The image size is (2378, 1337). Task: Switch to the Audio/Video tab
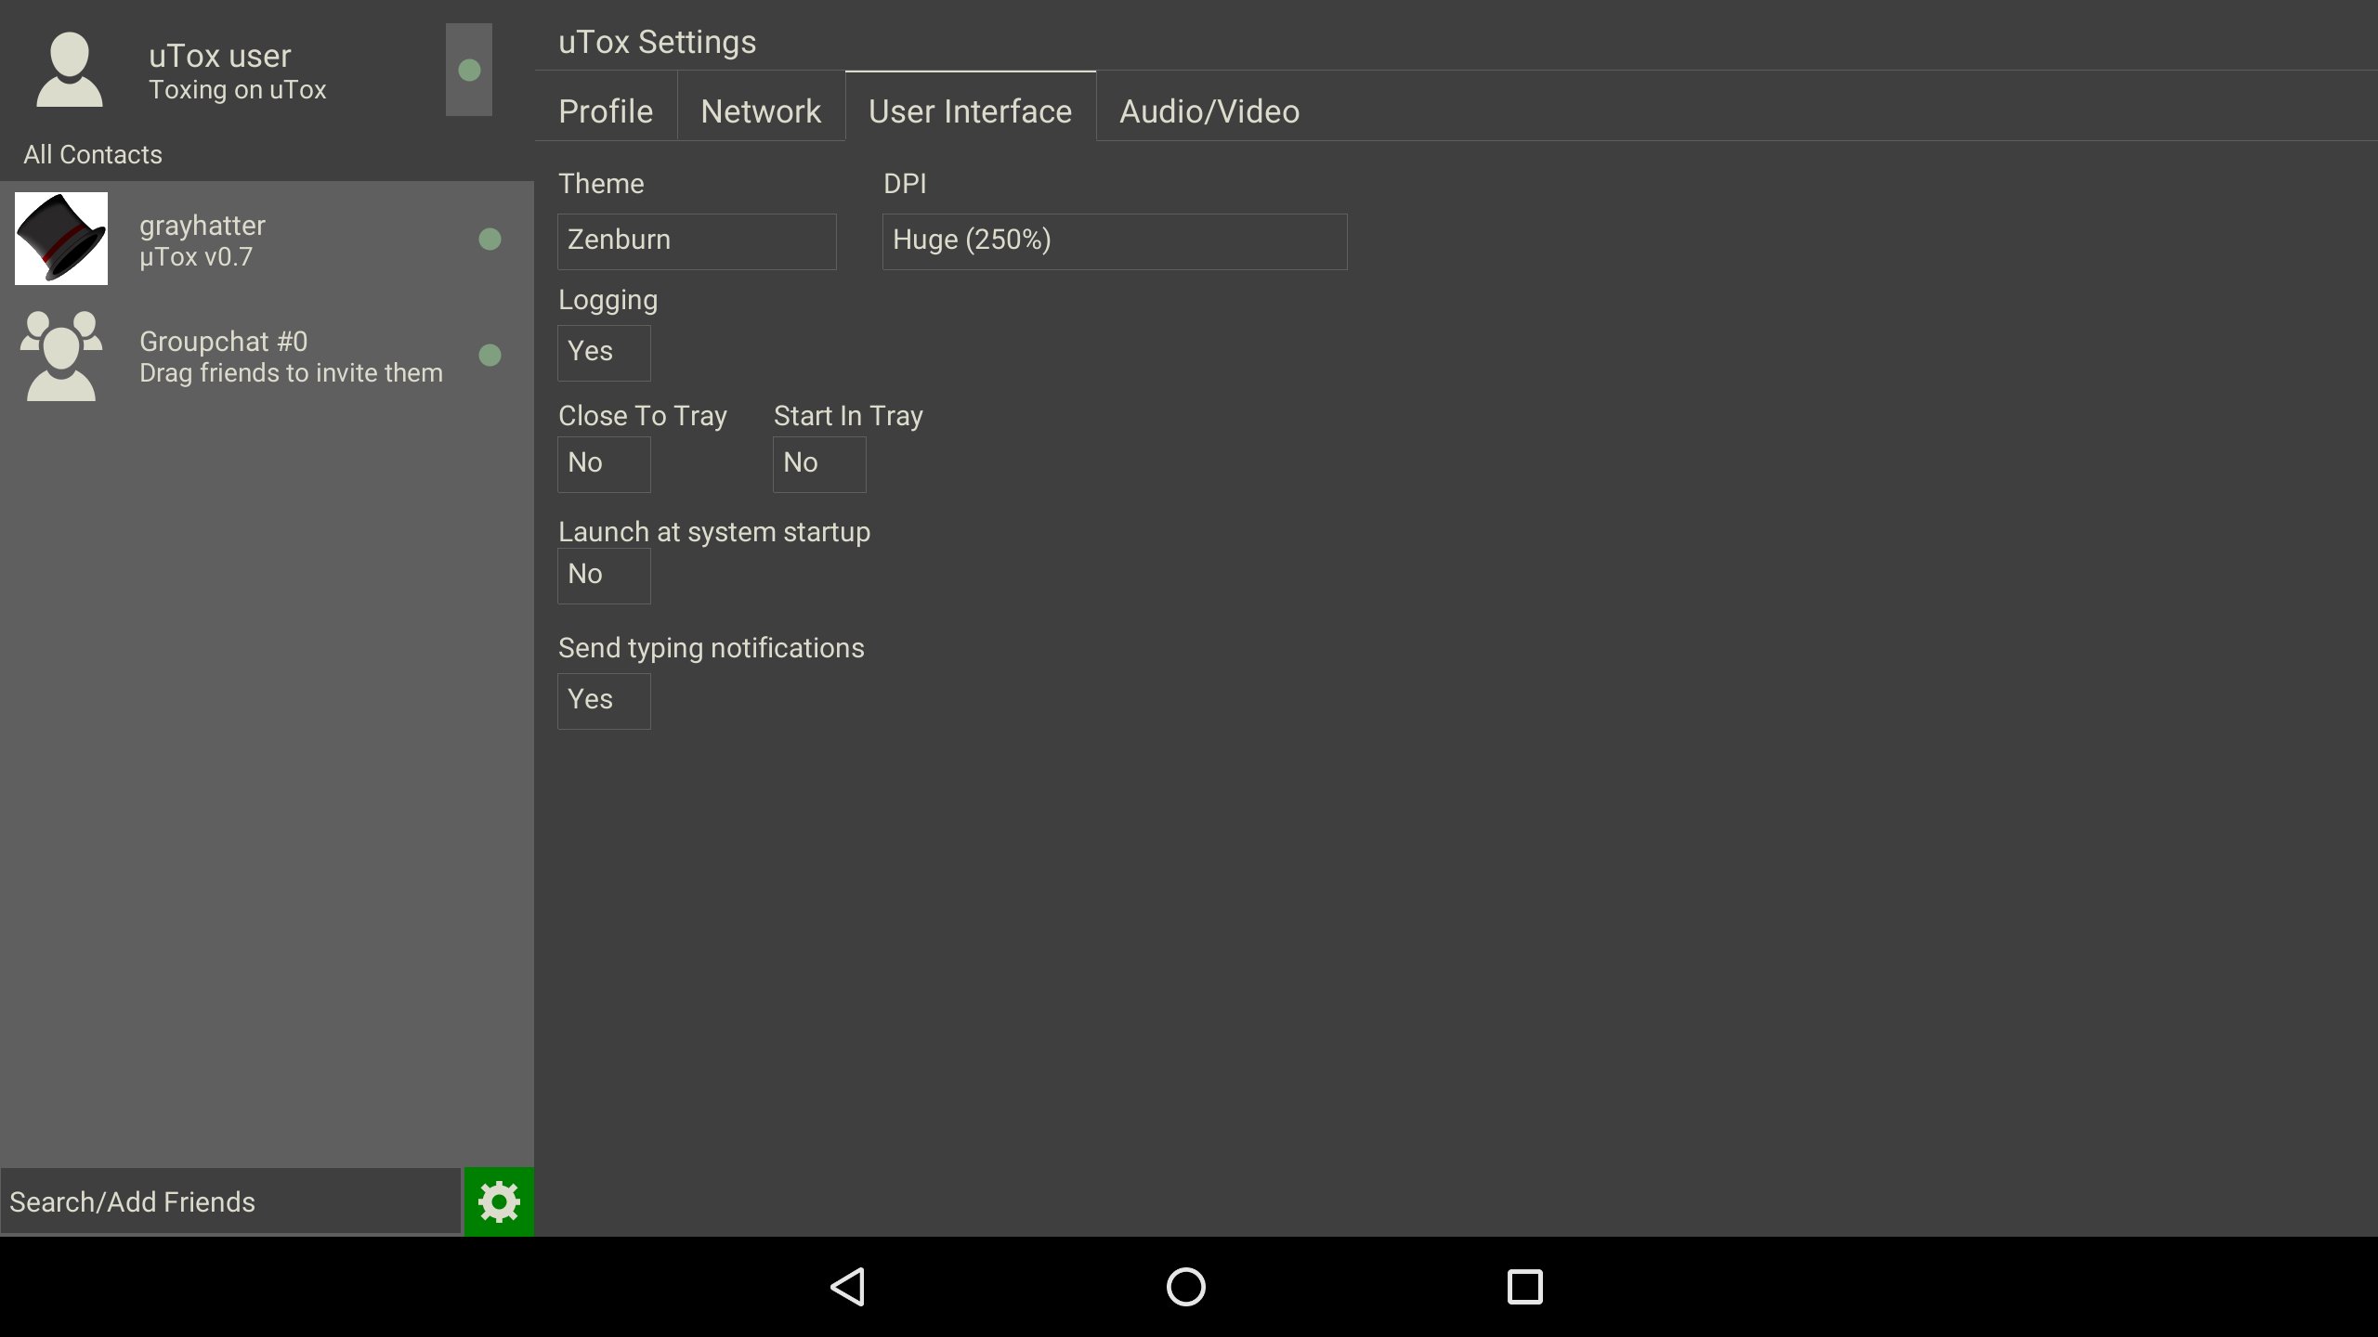click(x=1208, y=110)
